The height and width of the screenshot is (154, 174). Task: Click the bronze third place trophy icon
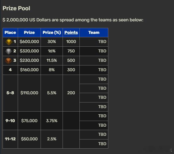[8, 60]
